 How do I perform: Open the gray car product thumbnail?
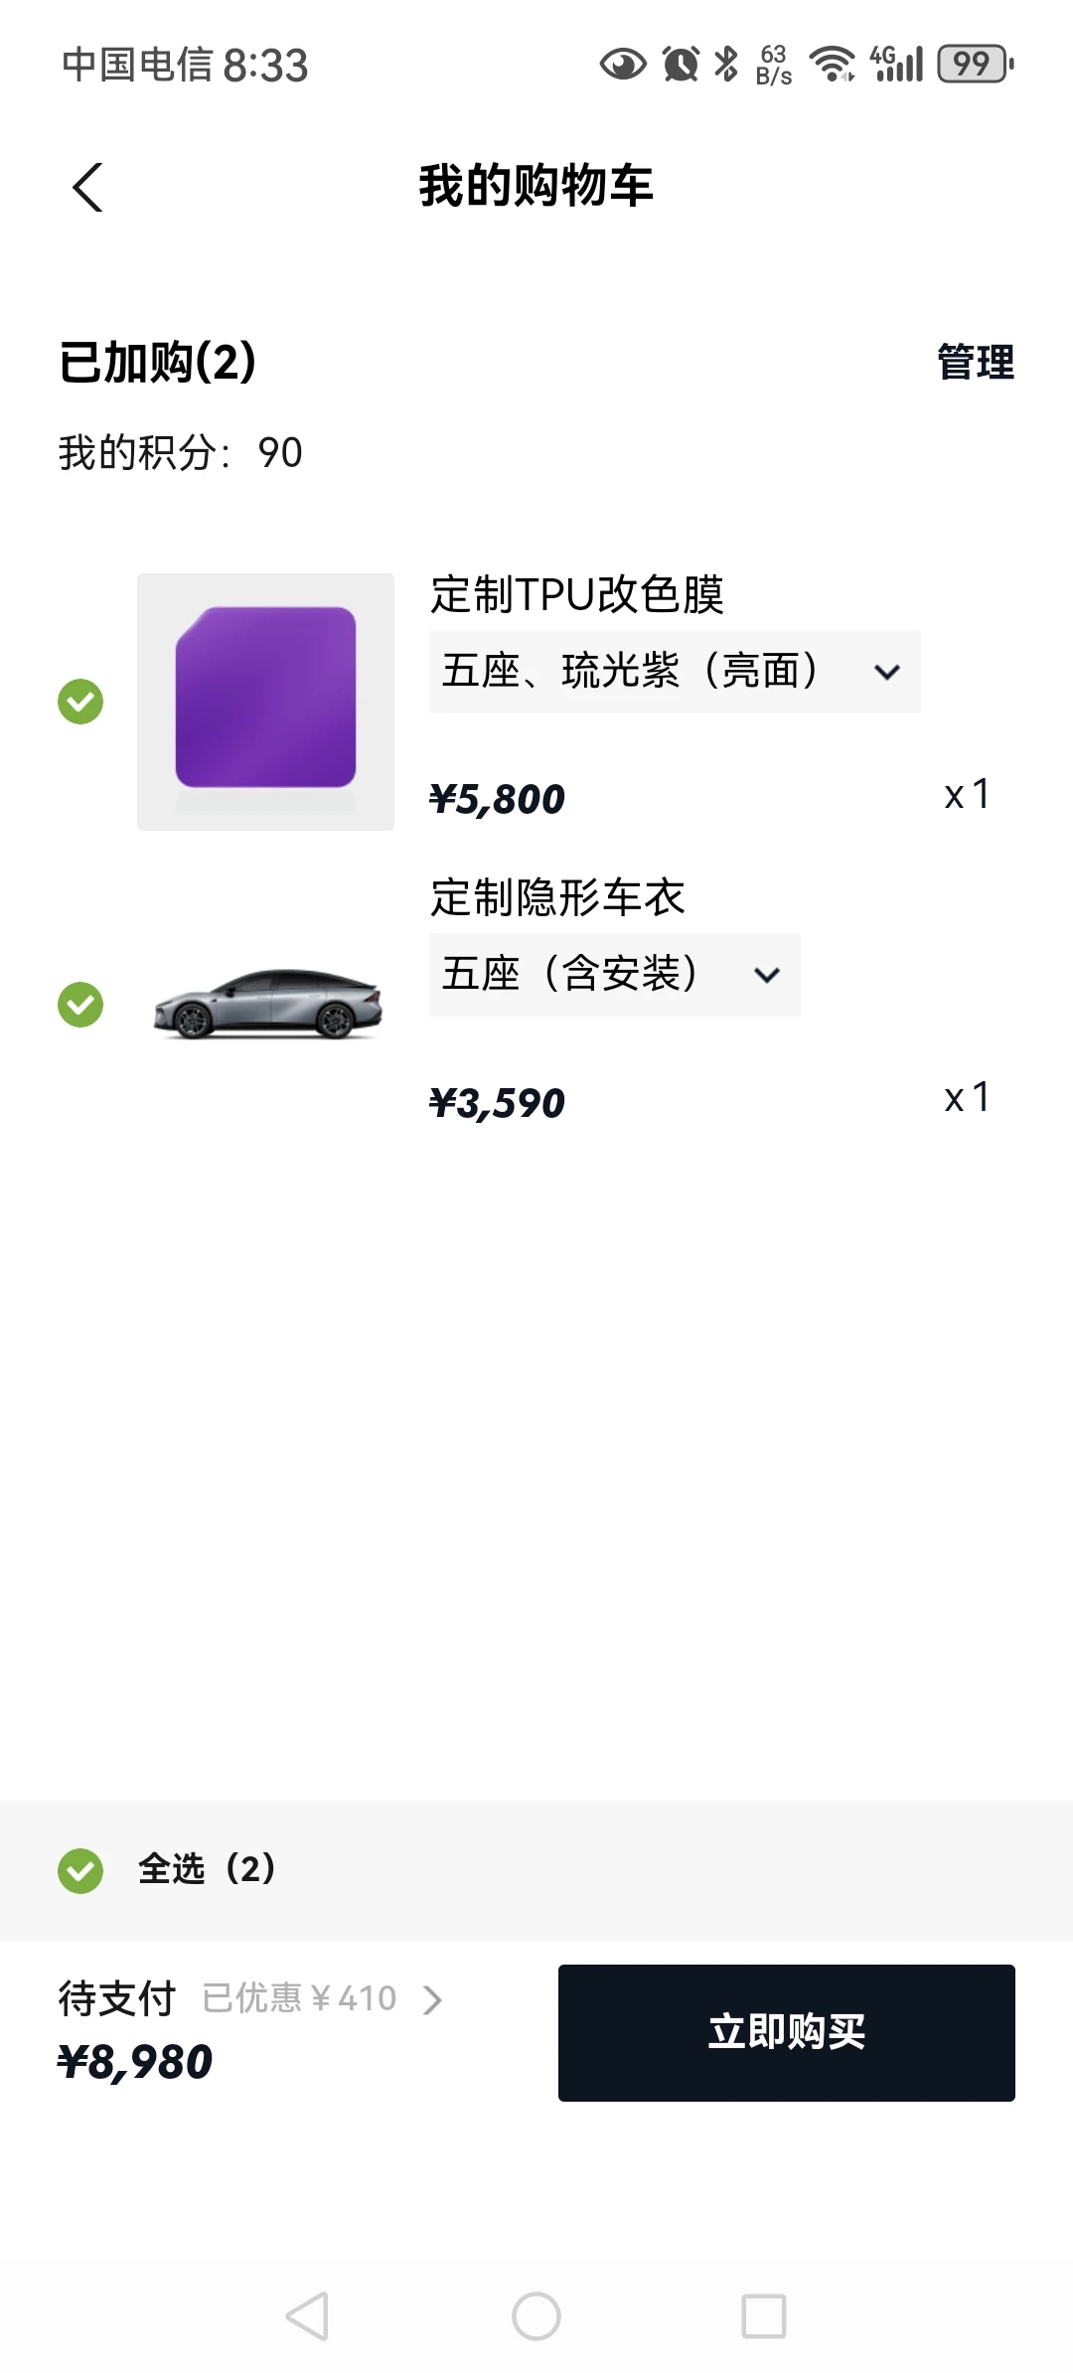(x=266, y=1004)
